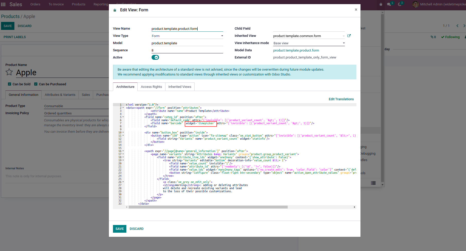Toggle the Active switch off
The height and width of the screenshot is (251, 466).
click(x=155, y=57)
